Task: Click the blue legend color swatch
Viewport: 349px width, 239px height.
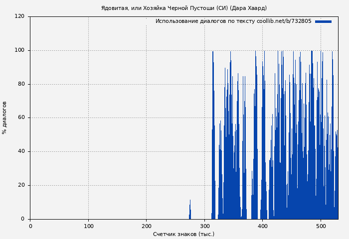Action: [323, 21]
